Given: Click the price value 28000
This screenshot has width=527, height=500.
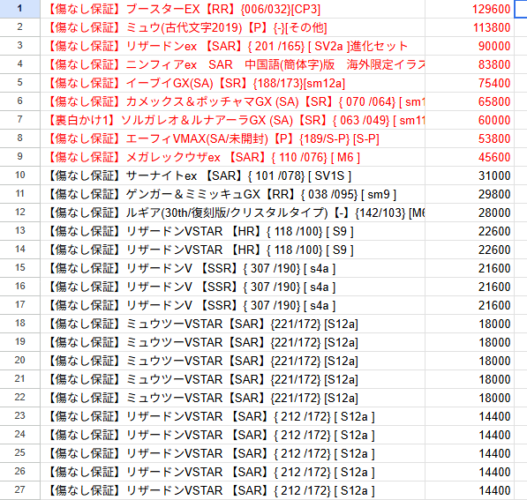Looking at the screenshot, I should [494, 213].
